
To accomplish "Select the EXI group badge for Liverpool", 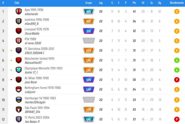I will [89, 31].
